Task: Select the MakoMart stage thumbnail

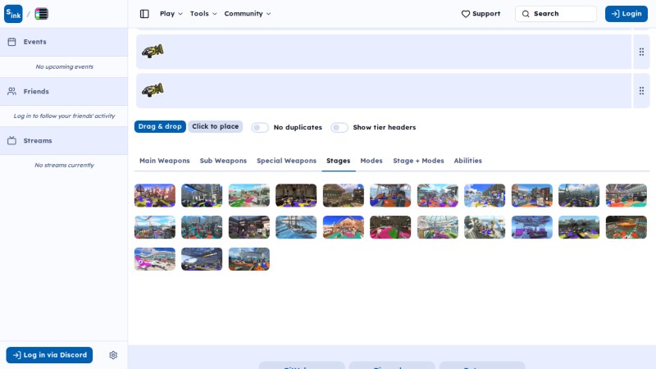Action: [x=626, y=195]
